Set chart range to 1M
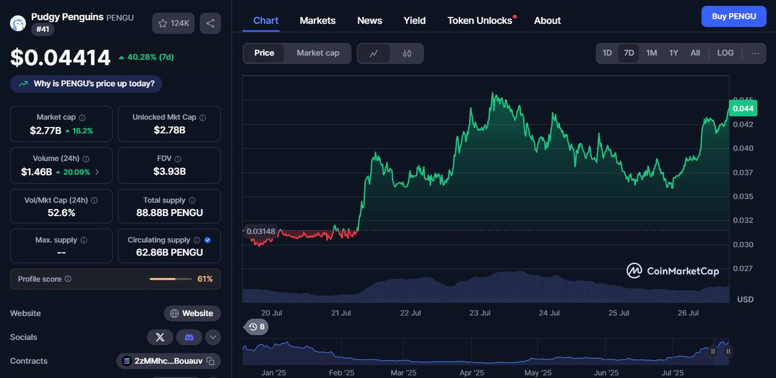 [652, 53]
